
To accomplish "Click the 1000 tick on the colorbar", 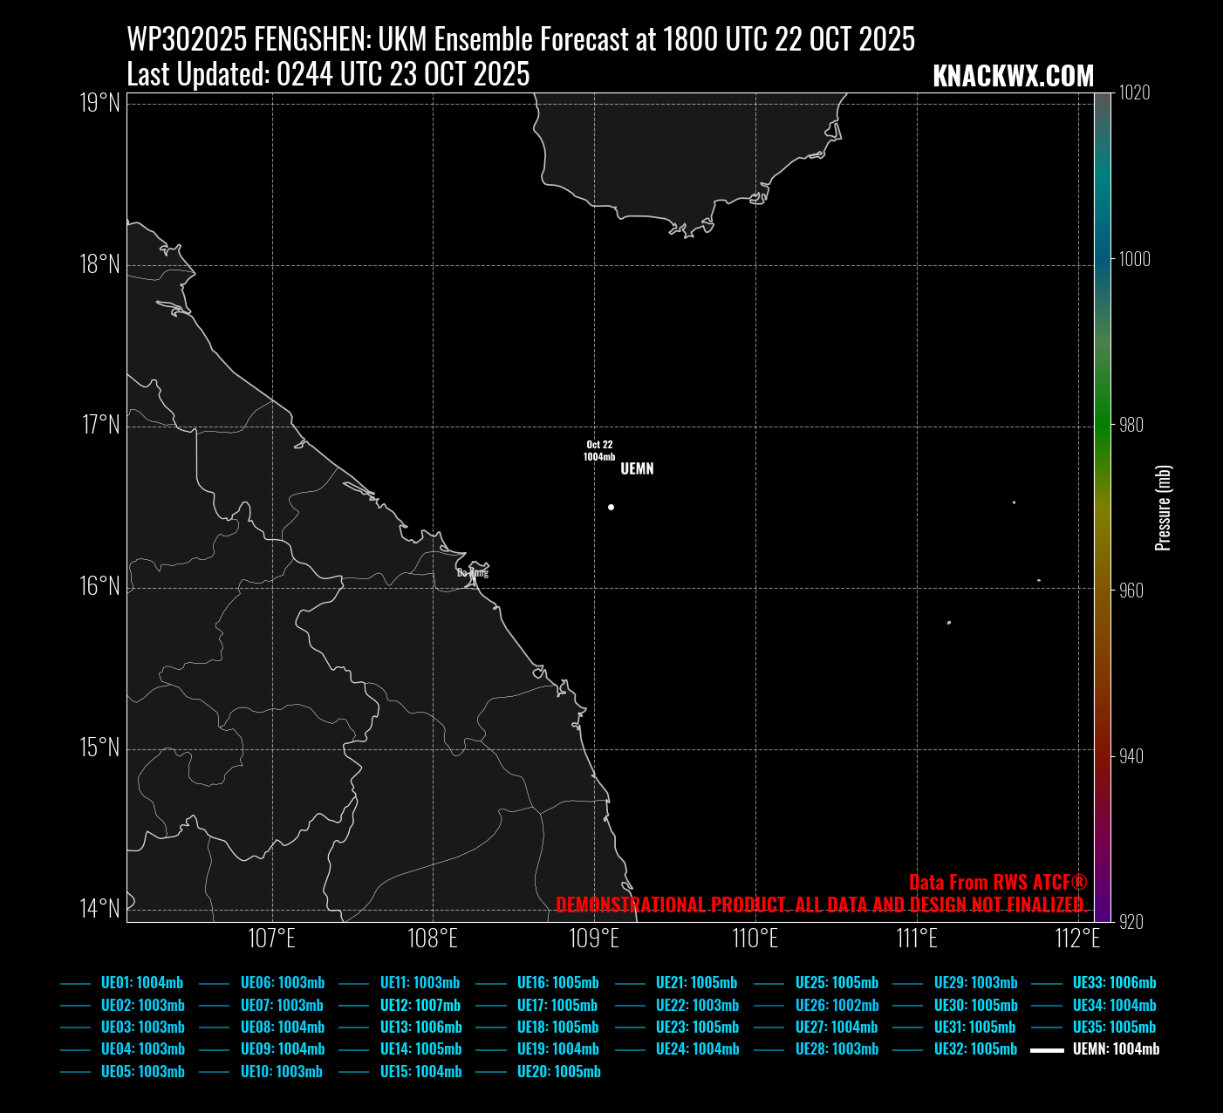I will pyautogui.click(x=1135, y=259).
